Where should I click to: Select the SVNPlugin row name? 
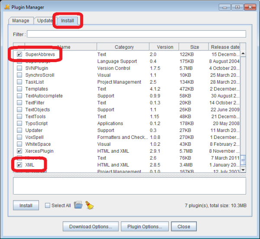37,68
